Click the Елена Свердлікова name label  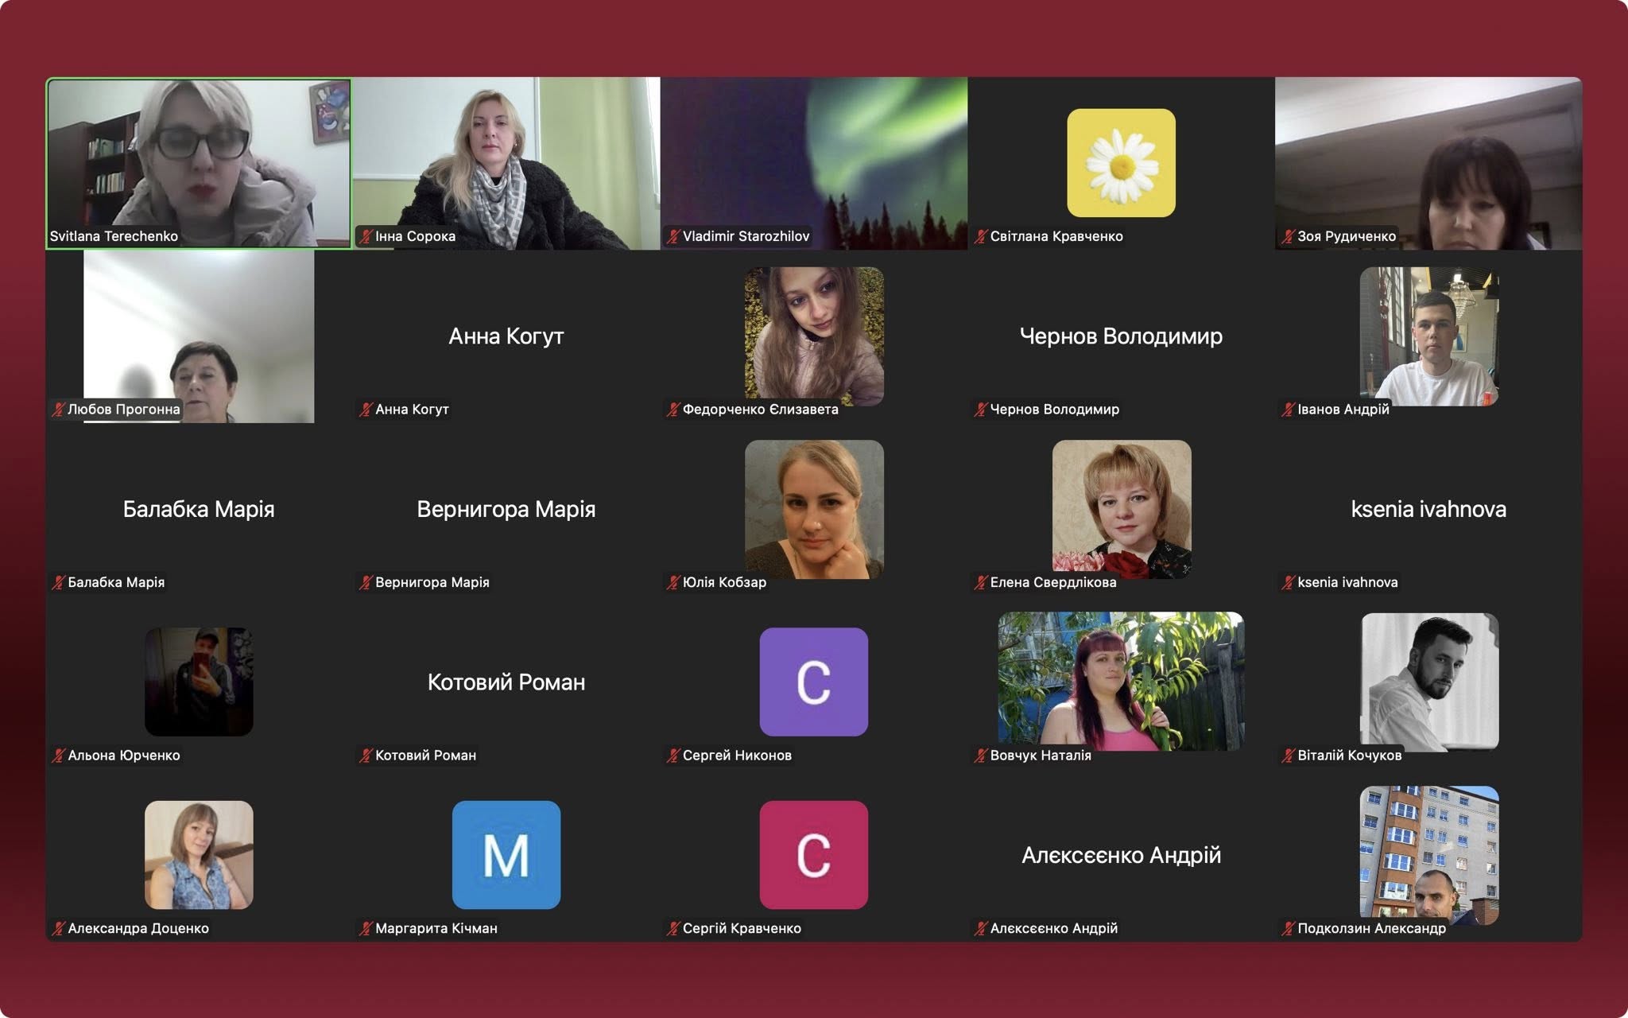coord(1052,582)
